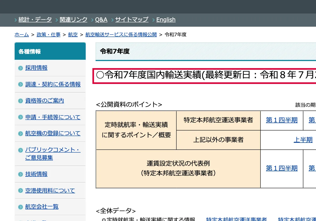Open 空港使用料について sidebar link
Image resolution: width=316 pixels, height=221 pixels.
[50, 190]
